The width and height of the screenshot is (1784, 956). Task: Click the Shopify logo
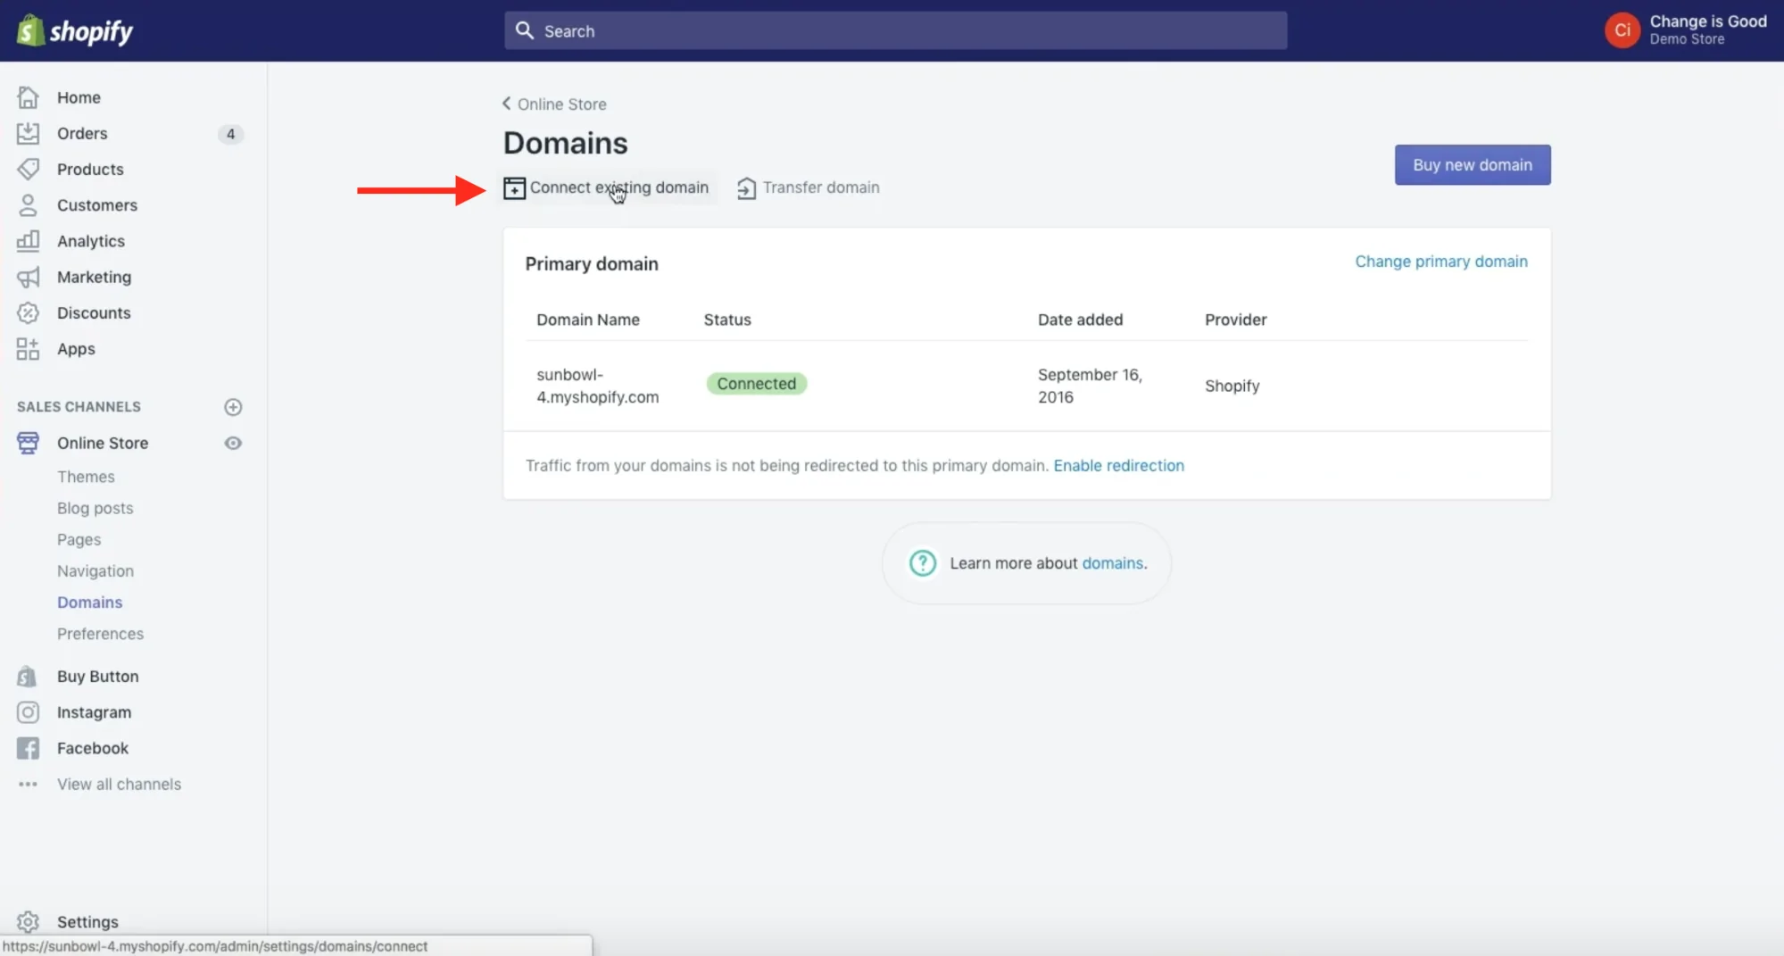pos(75,29)
